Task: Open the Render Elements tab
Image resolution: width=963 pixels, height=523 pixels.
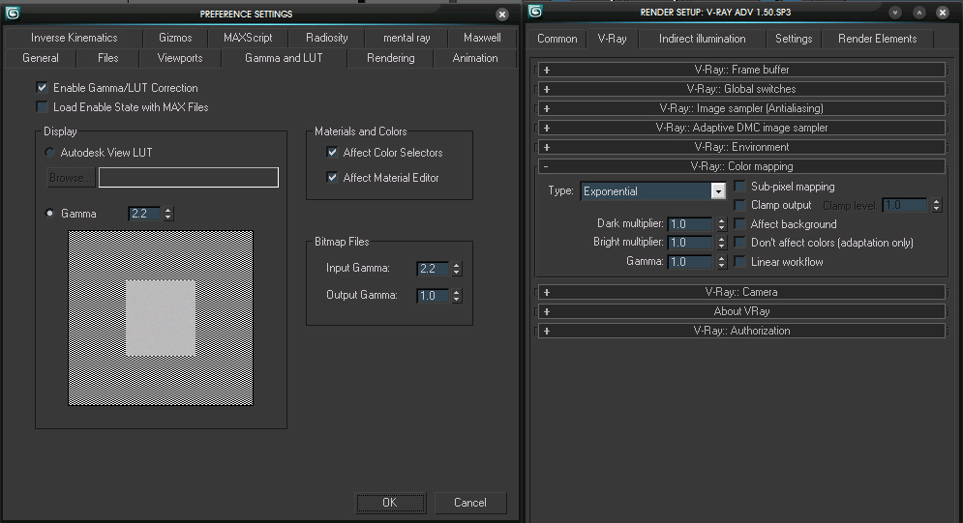Action: click(877, 39)
